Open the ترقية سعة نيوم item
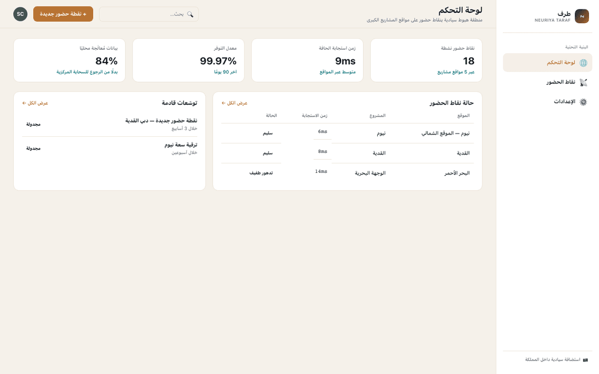599x374 pixels. [x=110, y=148]
